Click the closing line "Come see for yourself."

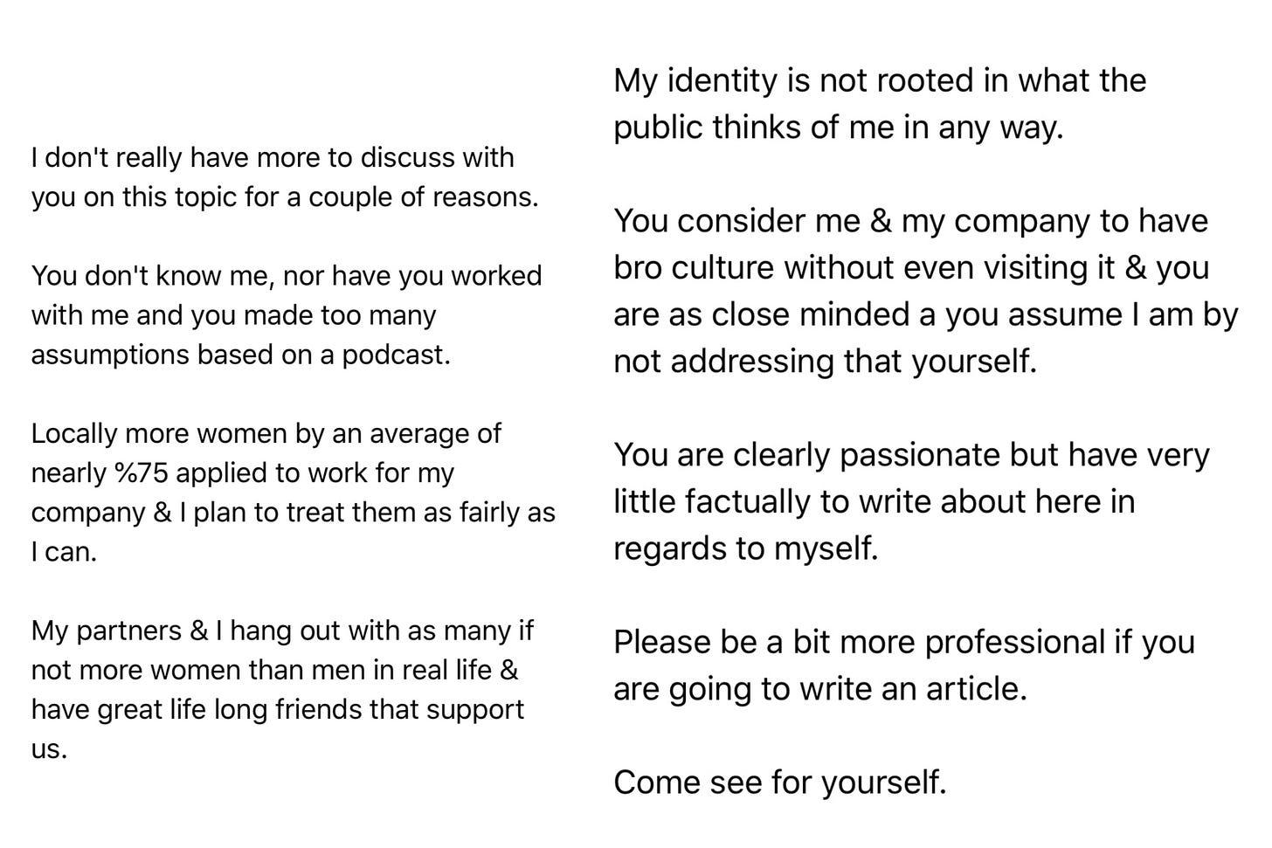pyautogui.click(x=779, y=783)
